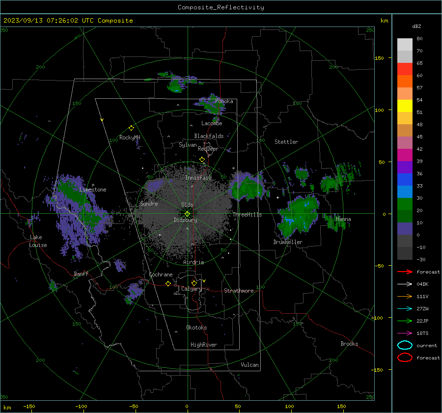The image size is (442, 413).
Task: Click the Stettler city label
Action: coord(286,142)
